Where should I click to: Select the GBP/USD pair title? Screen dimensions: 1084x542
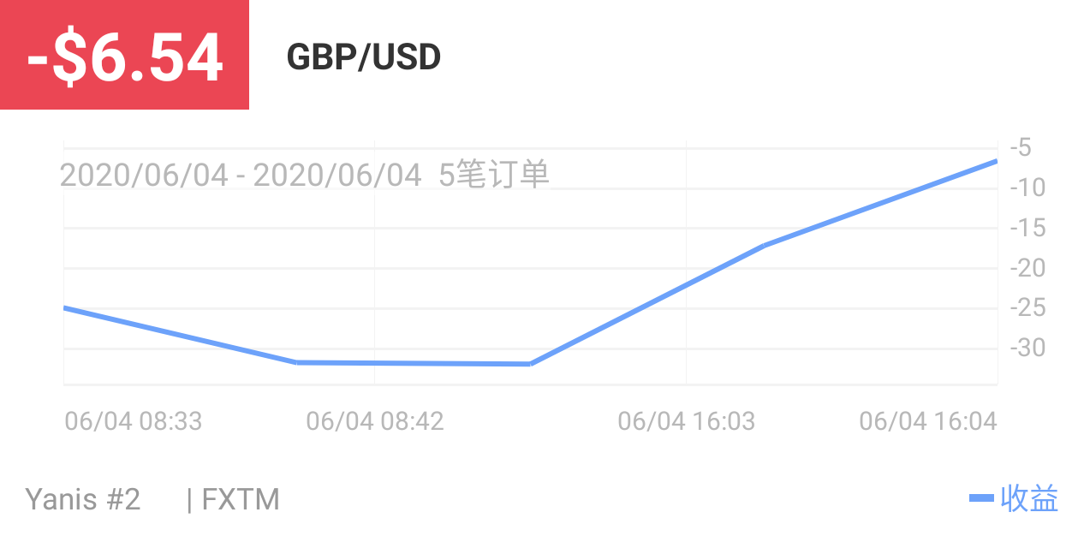pyautogui.click(x=364, y=57)
